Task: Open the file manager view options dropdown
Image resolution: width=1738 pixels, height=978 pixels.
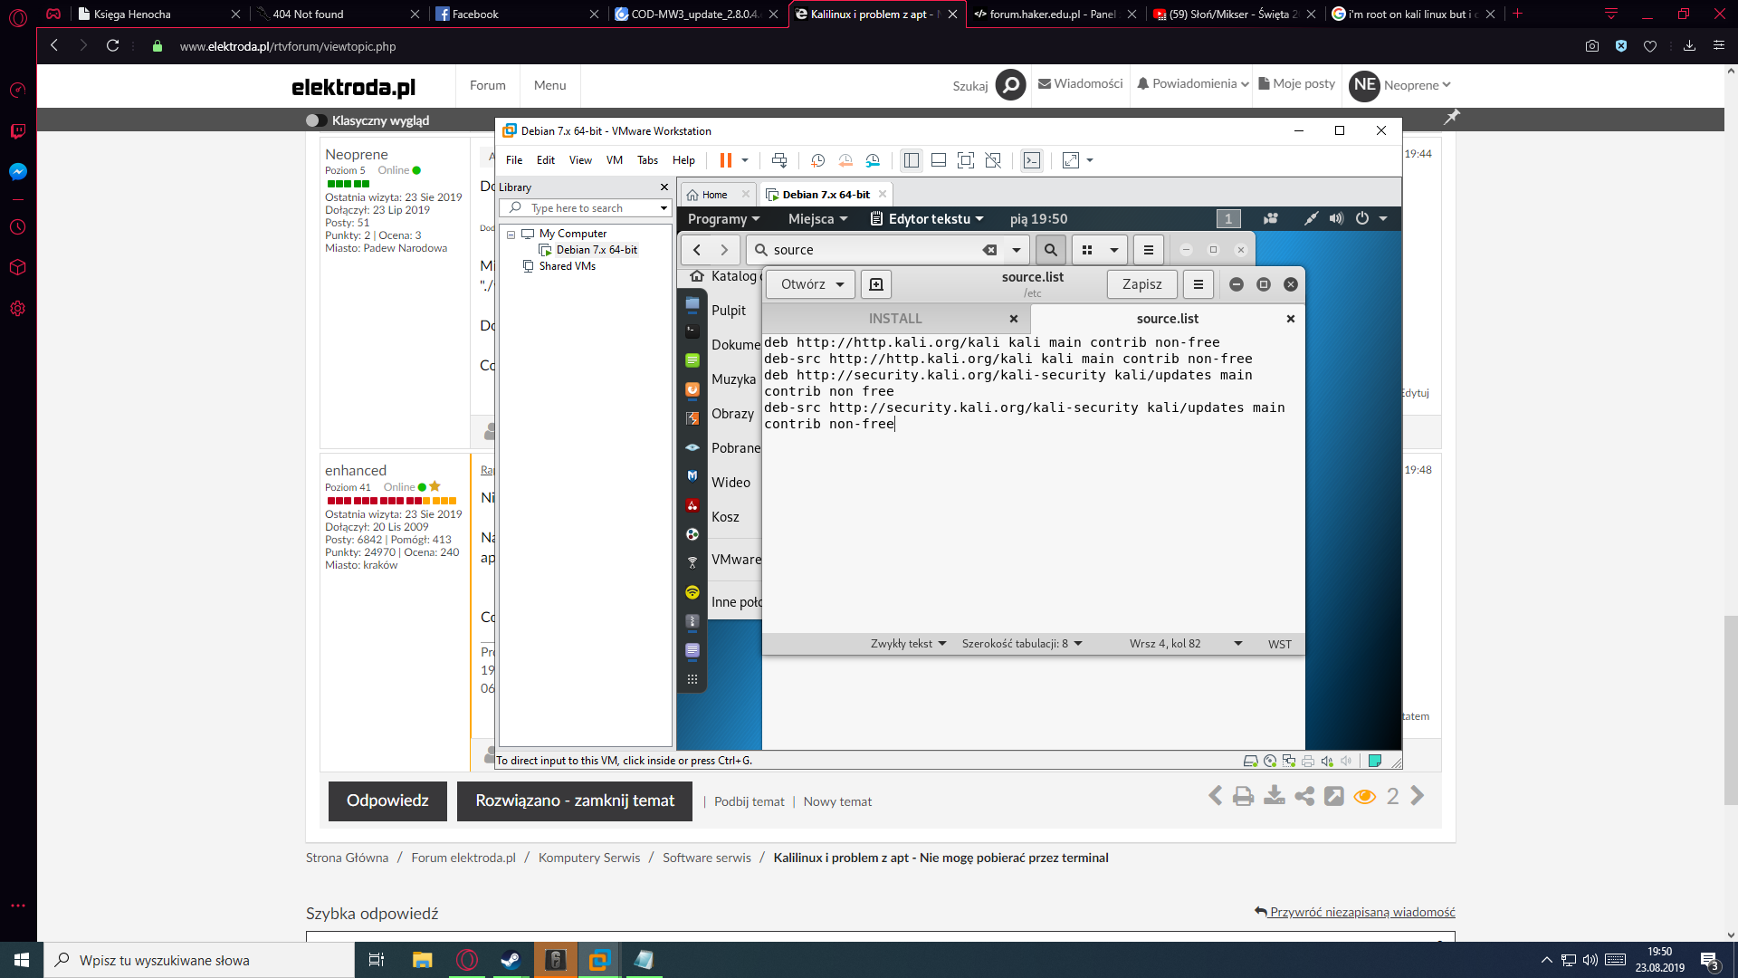Action: coord(1114,250)
